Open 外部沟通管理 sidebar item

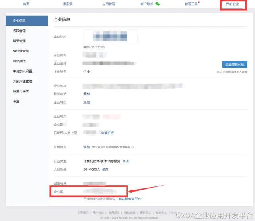23,81
